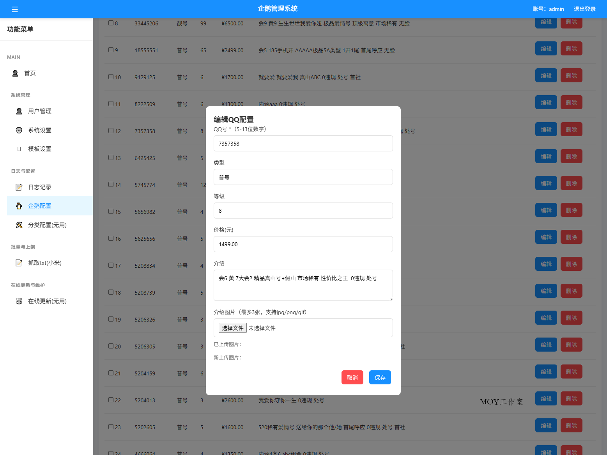Select the 用户管理 user icon

coord(19,111)
